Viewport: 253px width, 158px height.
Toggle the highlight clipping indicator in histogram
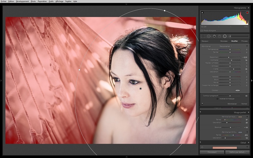coord(247,13)
